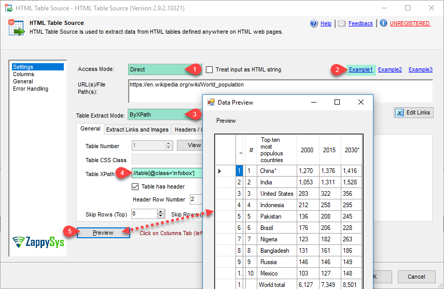The image size is (444, 289).
Task: Switch to the Headers tab
Action: coord(187,129)
